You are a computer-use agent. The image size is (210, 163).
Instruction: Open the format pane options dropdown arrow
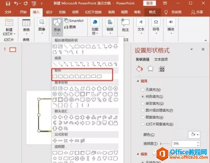tap(192, 50)
